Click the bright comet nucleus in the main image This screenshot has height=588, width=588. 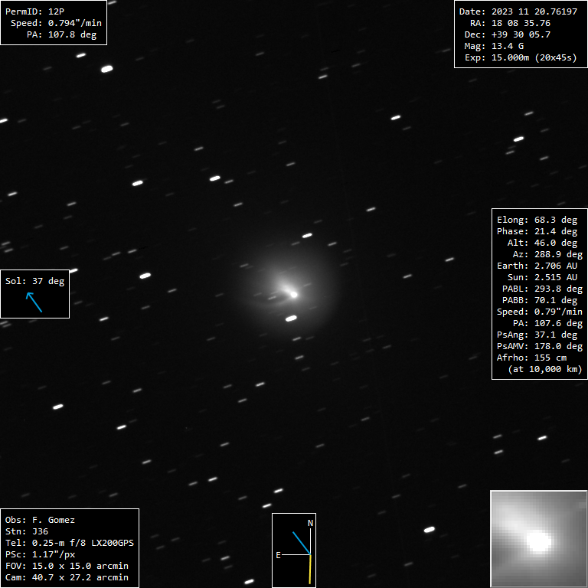click(x=294, y=295)
